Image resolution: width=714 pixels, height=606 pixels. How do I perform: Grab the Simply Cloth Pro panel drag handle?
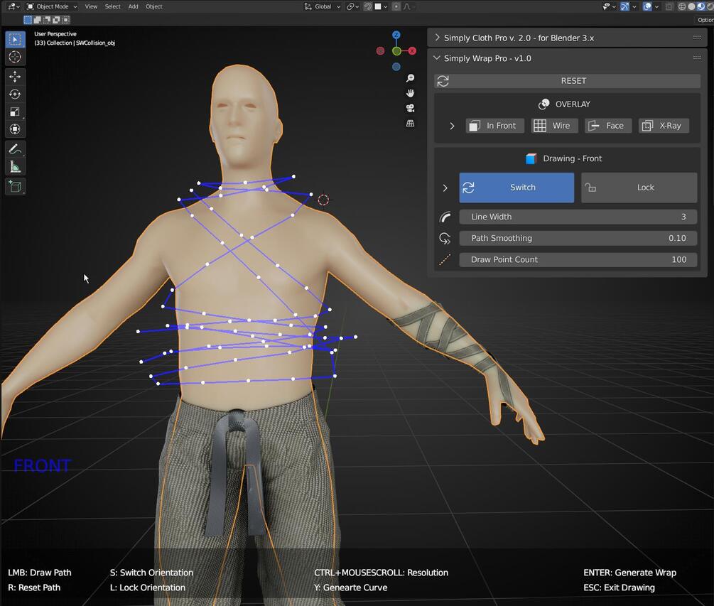point(697,38)
